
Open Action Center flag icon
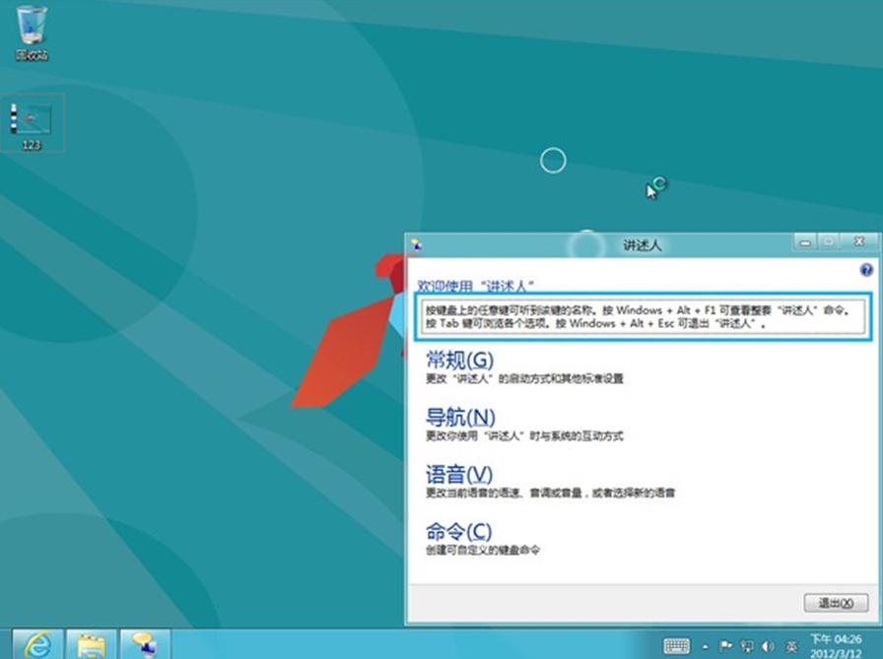tap(726, 646)
